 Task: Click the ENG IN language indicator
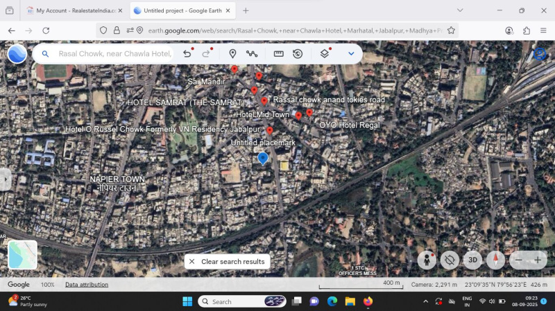(467, 301)
